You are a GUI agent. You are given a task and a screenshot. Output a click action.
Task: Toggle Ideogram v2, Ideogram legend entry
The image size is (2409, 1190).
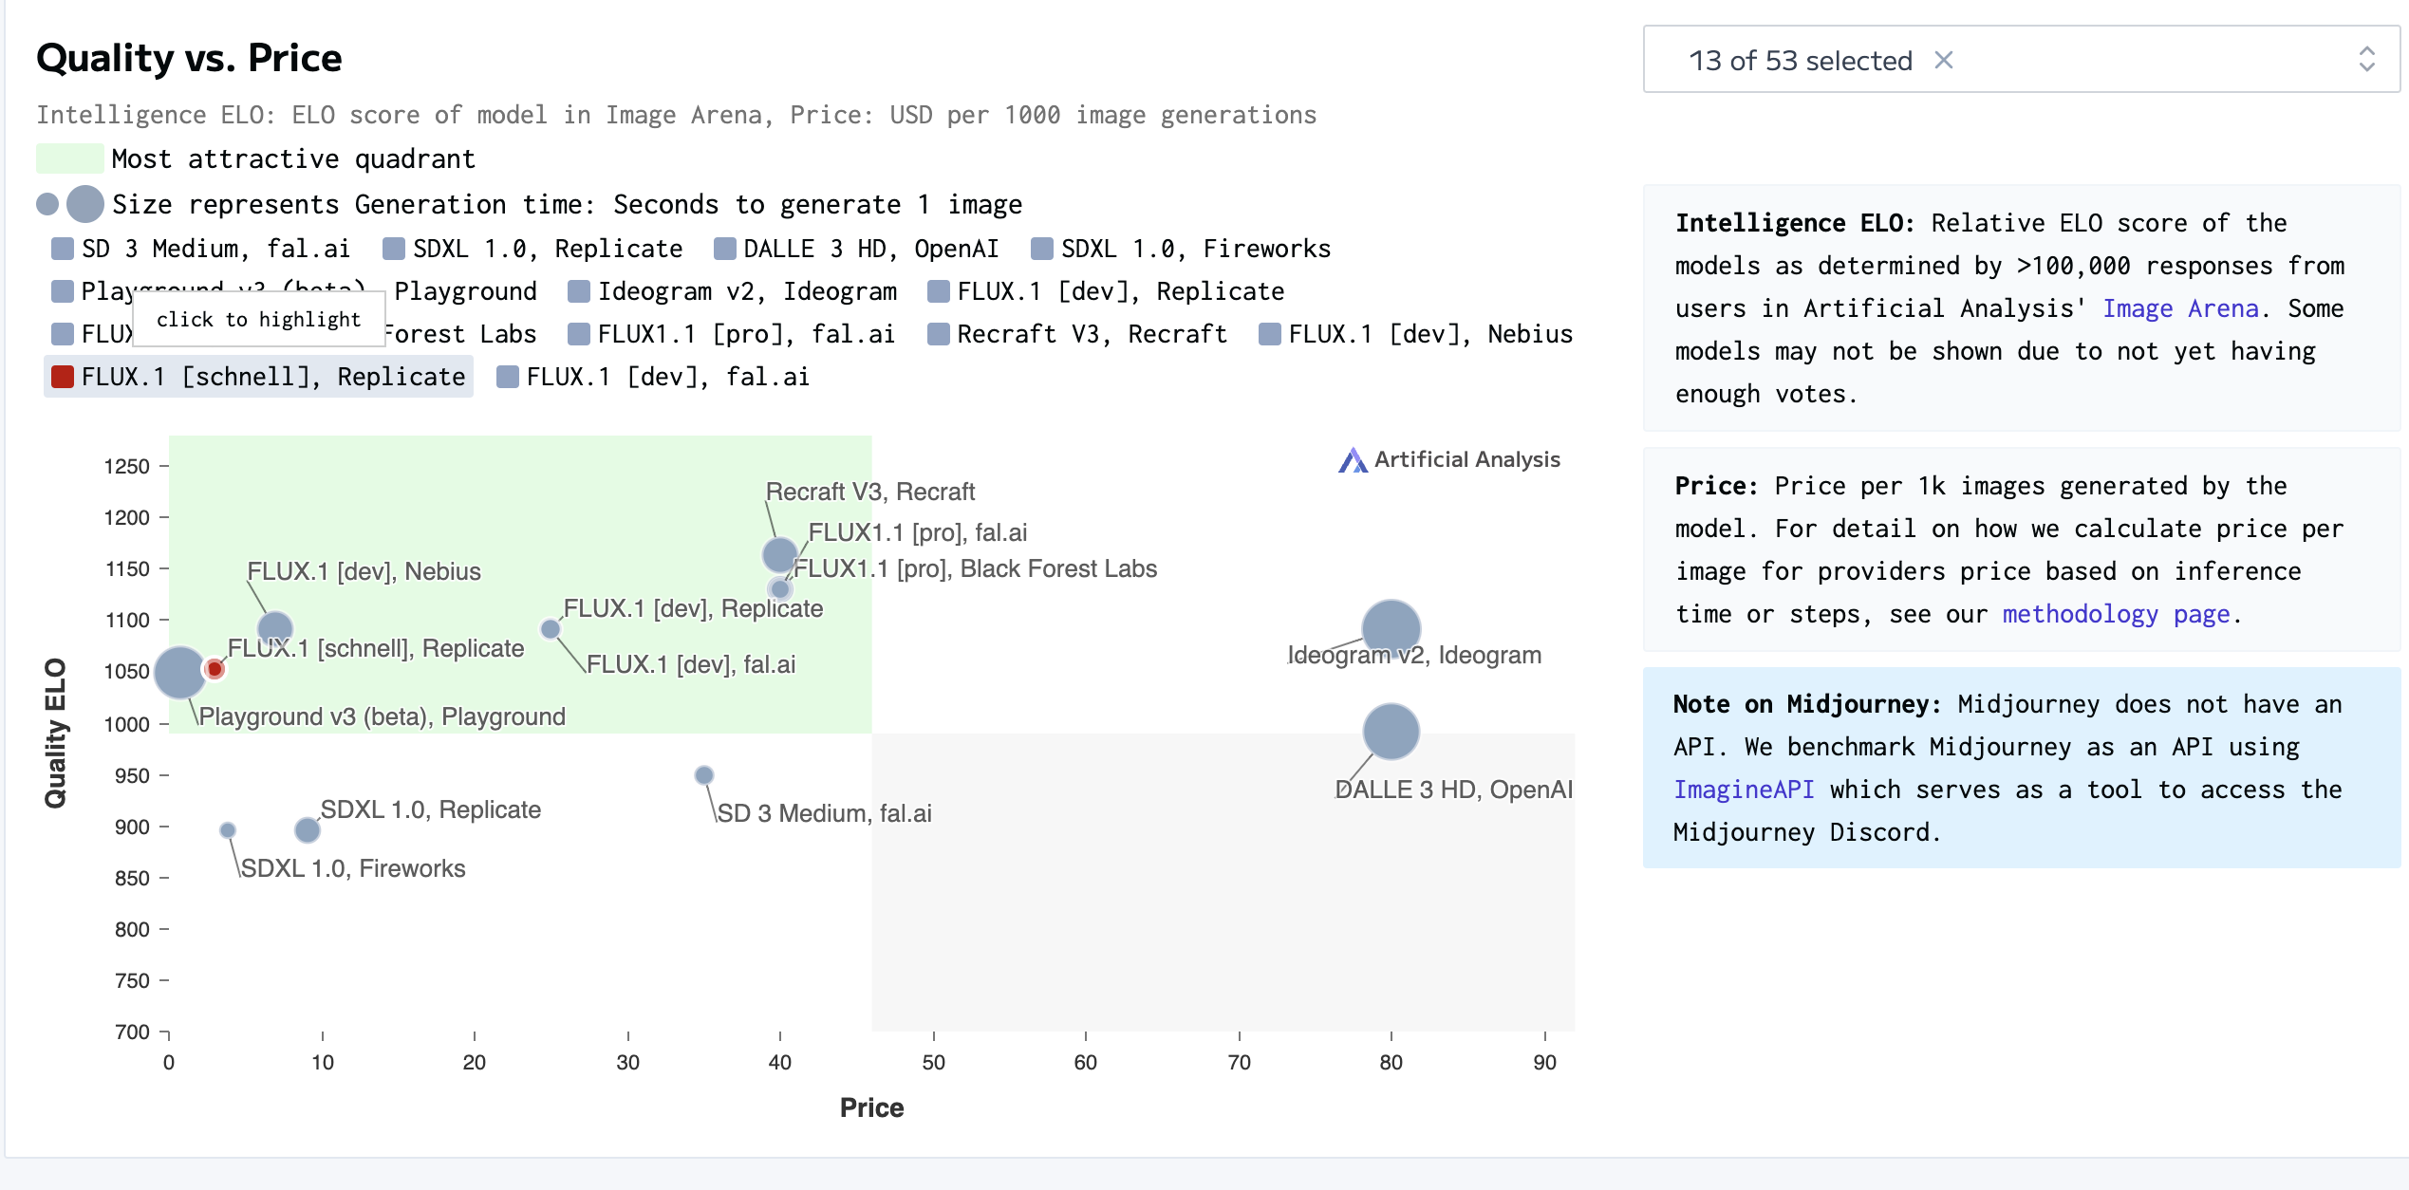[732, 291]
